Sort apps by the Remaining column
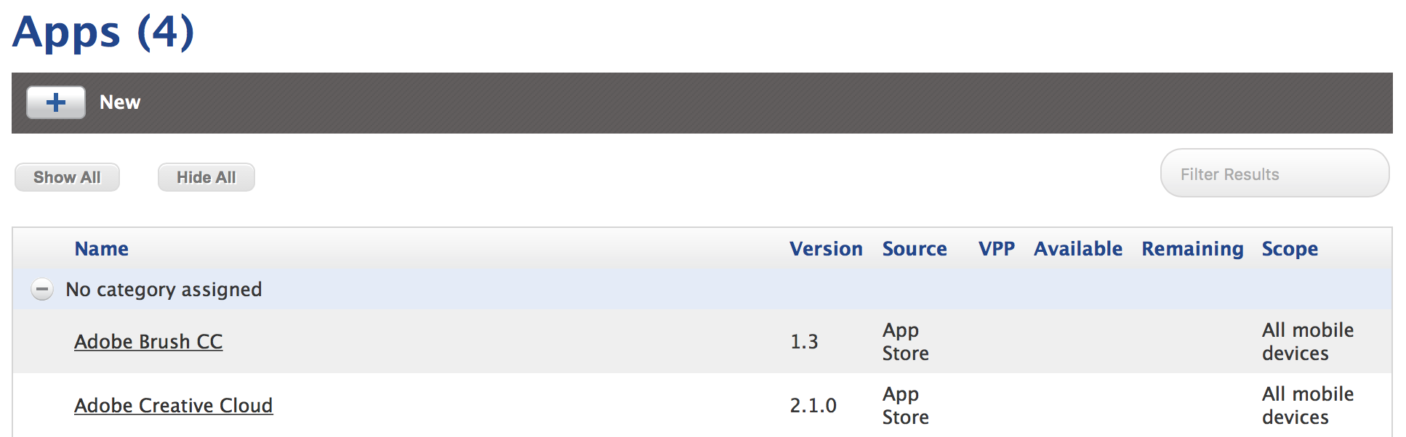 pyautogui.click(x=1192, y=248)
